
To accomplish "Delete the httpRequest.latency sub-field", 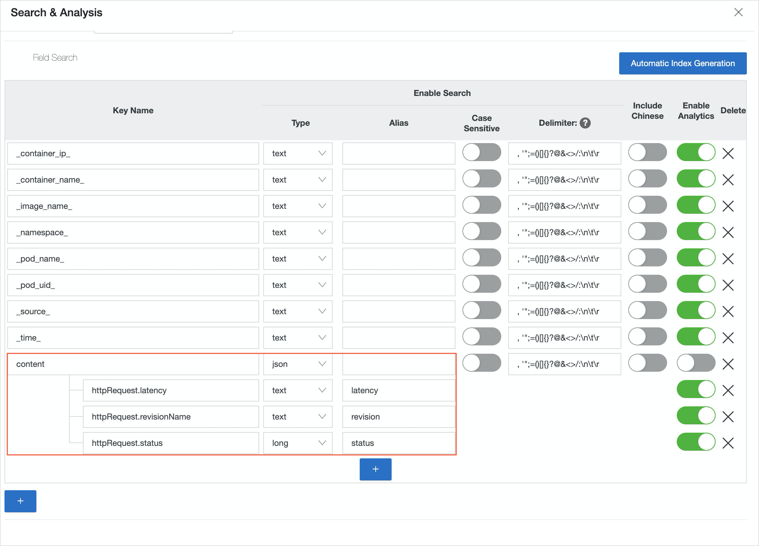I will pos(728,390).
